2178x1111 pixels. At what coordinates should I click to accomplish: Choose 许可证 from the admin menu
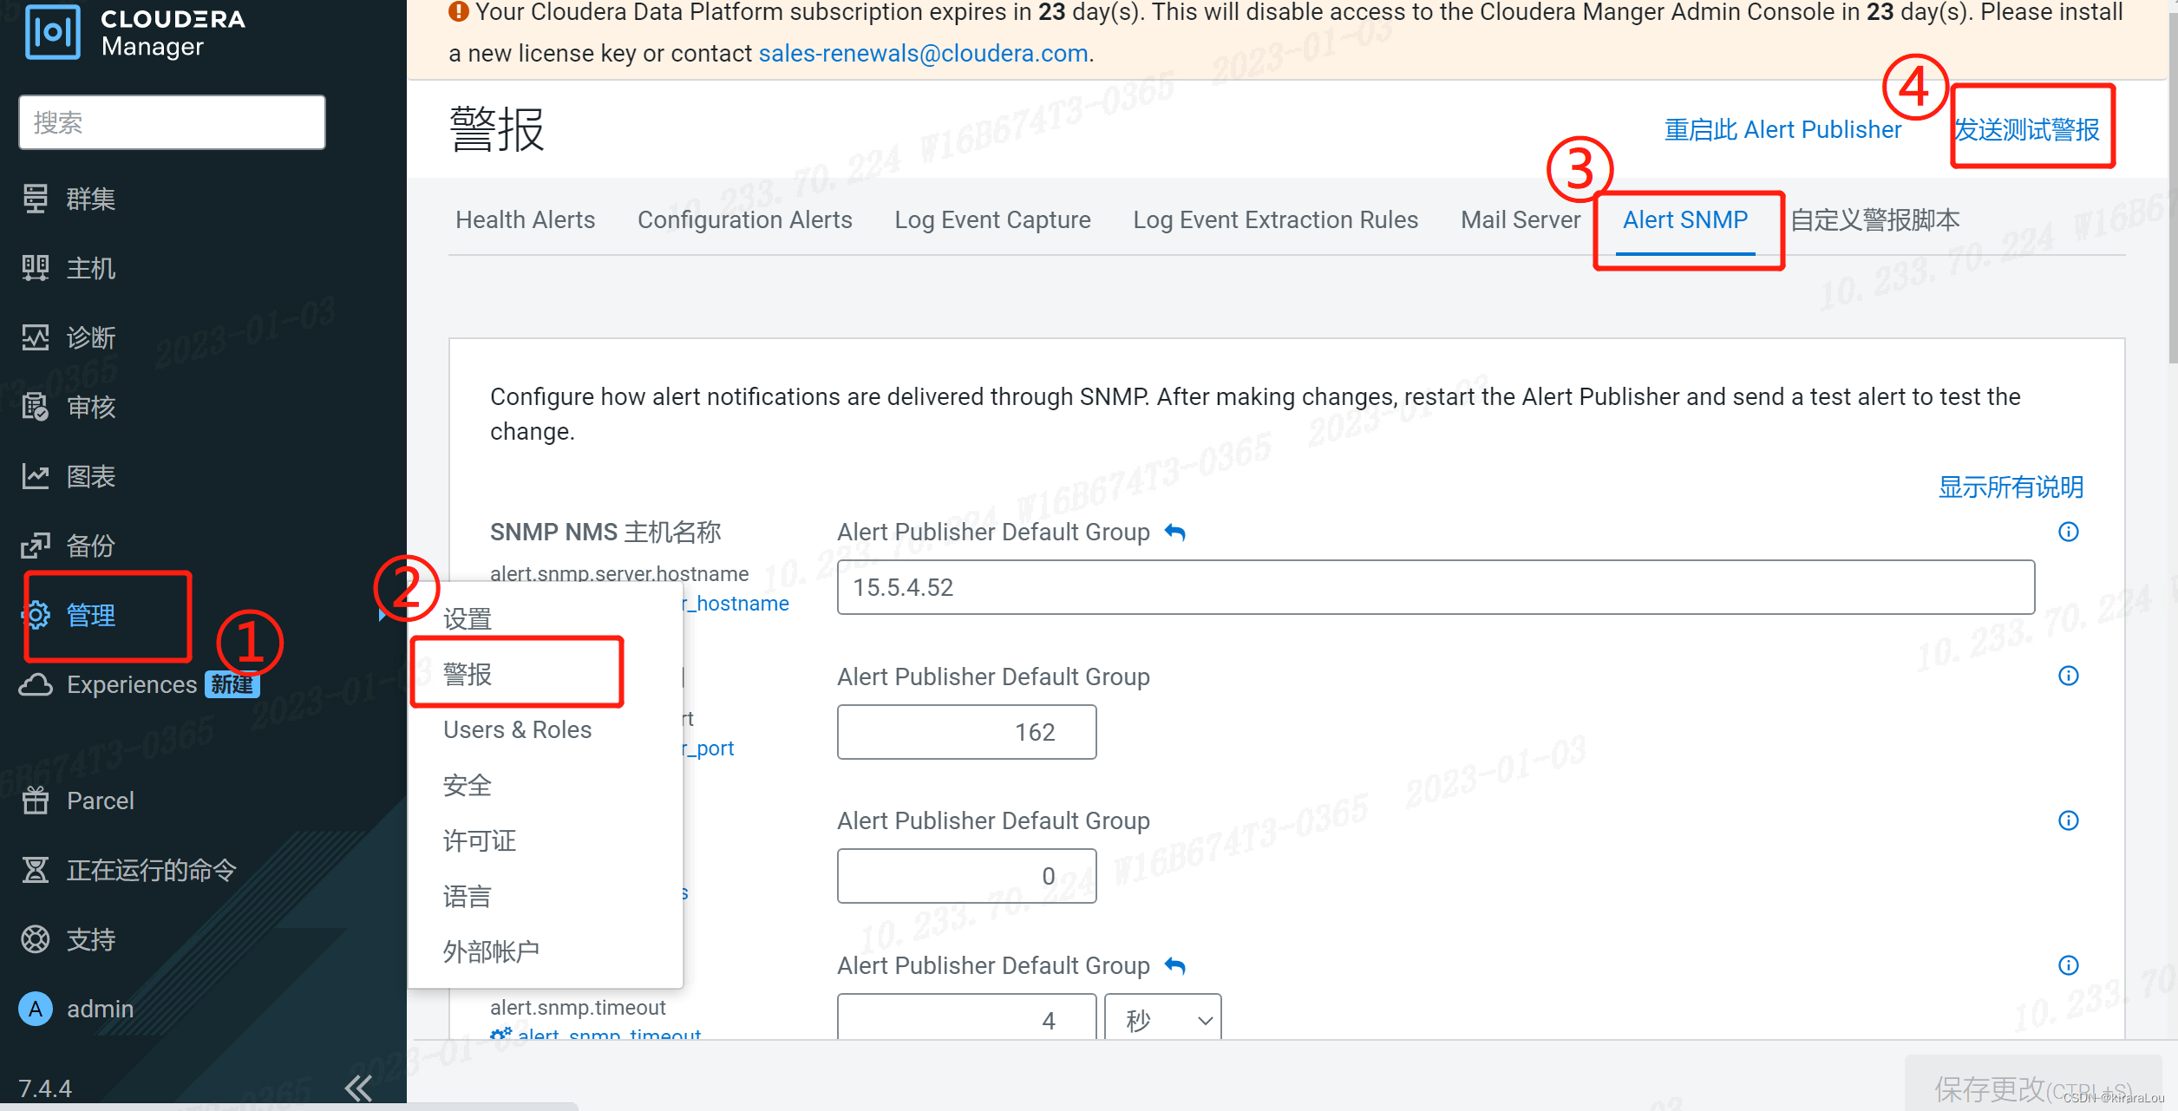pyautogui.click(x=479, y=840)
